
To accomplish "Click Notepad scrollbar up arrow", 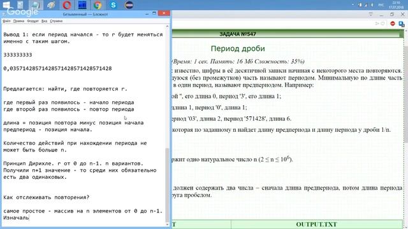I will [x=167, y=27].
